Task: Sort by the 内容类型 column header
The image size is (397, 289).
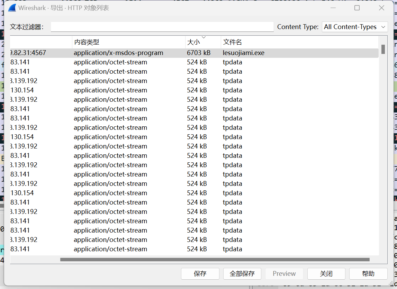Action: pyautogui.click(x=129, y=42)
